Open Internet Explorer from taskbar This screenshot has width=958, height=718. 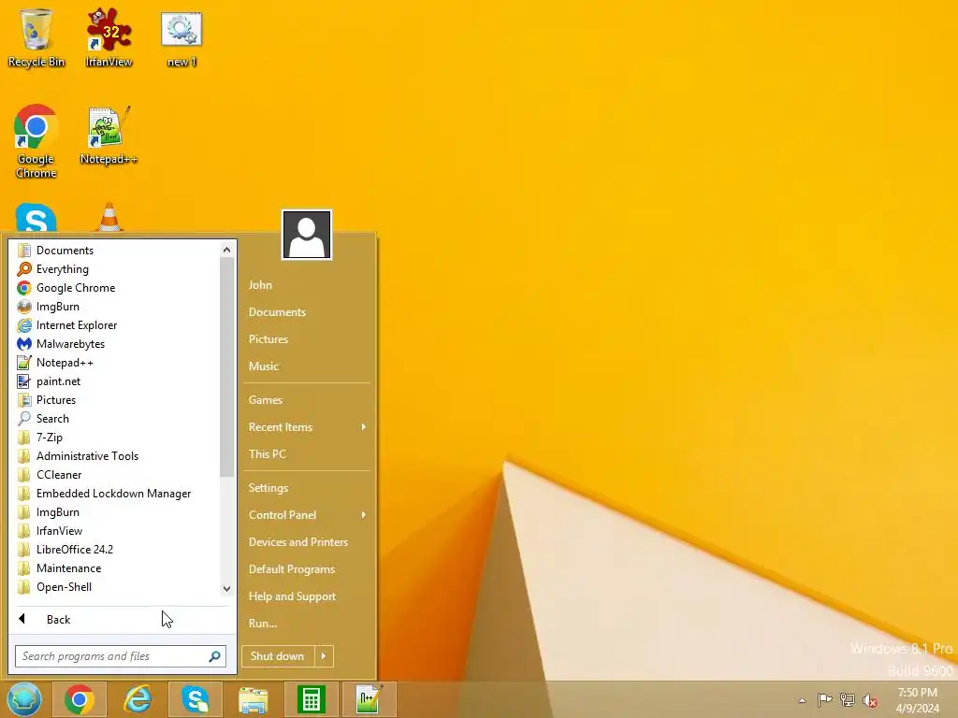pyautogui.click(x=138, y=699)
